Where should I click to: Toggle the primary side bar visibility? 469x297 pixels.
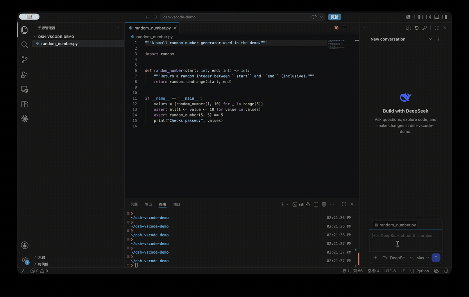(421, 17)
